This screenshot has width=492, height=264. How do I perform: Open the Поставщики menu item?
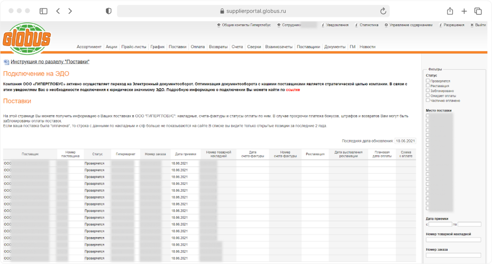[x=308, y=46]
